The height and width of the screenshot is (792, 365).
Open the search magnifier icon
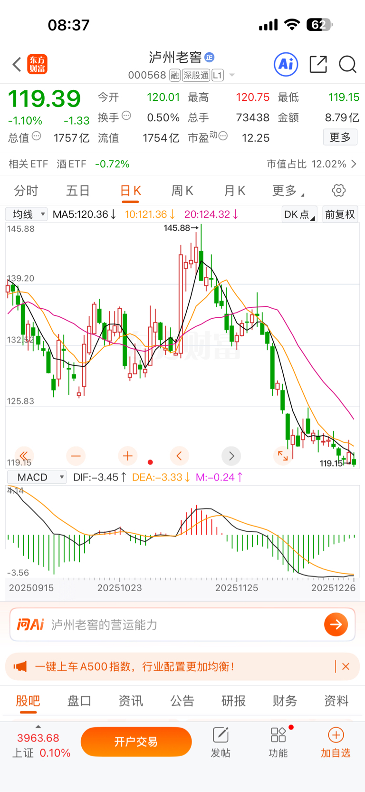347,64
